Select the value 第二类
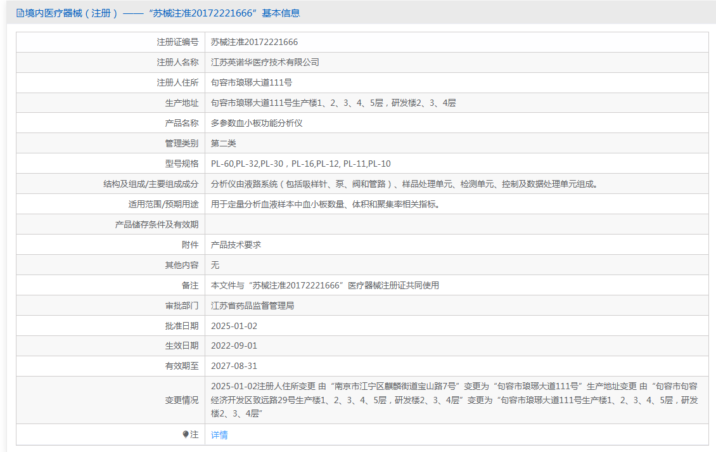 [223, 143]
